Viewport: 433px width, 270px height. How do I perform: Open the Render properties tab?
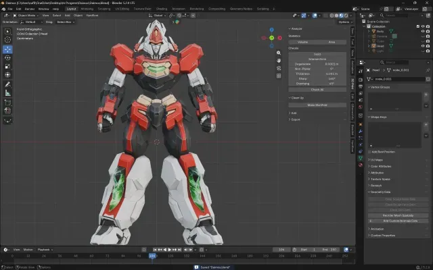[x=361, y=80]
